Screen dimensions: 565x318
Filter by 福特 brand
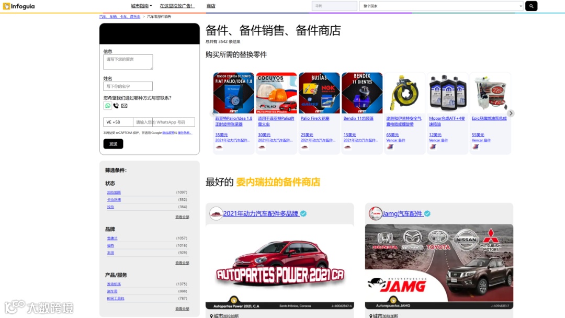(110, 245)
